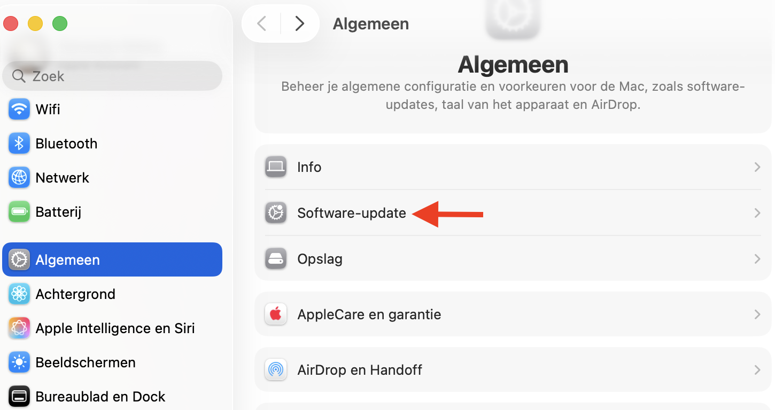Open Bluetooth settings icon
The width and height of the screenshot is (775, 410).
19,143
